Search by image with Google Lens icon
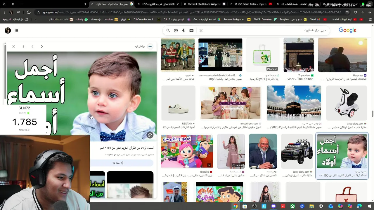This screenshot has width=374, height=210. pos(176,30)
